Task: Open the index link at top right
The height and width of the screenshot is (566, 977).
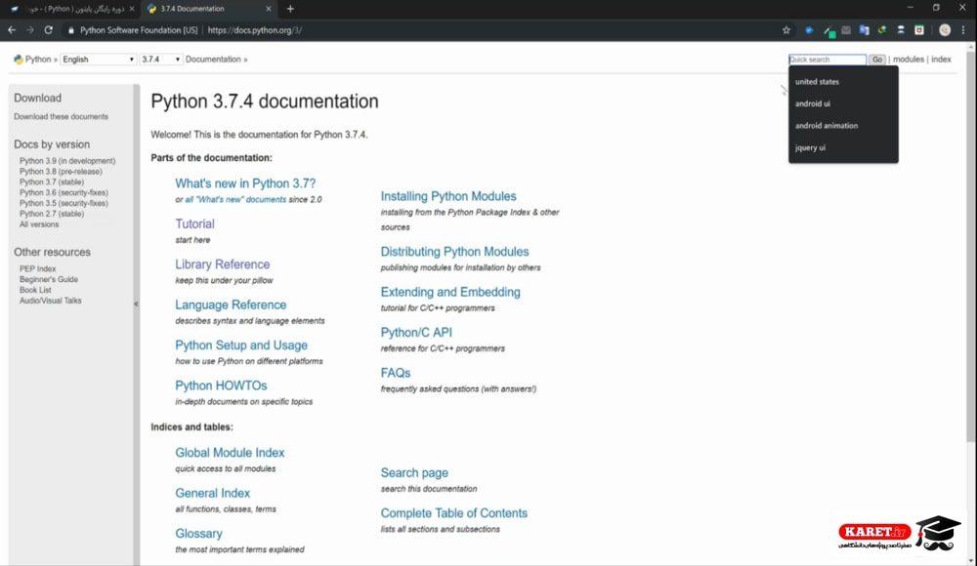Action: (x=941, y=60)
